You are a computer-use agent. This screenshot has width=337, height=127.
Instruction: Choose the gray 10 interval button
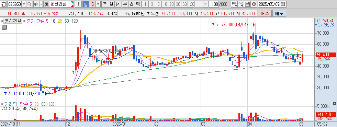[x=165, y=4]
